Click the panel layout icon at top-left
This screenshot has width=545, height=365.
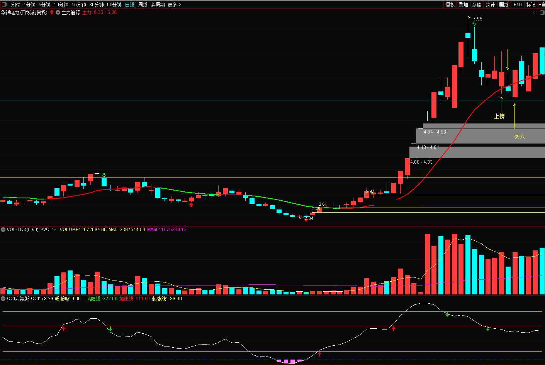coord(4,5)
